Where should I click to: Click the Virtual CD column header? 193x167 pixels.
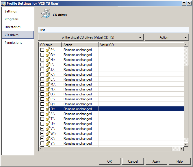pyautogui.click(x=141, y=45)
